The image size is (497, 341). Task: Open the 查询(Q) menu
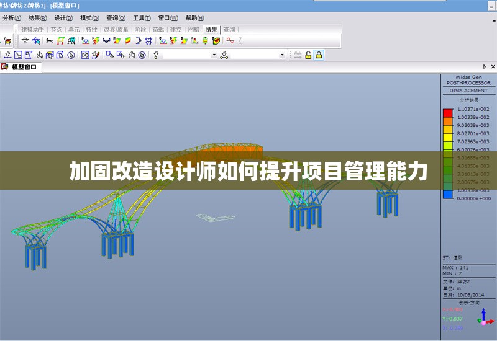click(x=116, y=18)
